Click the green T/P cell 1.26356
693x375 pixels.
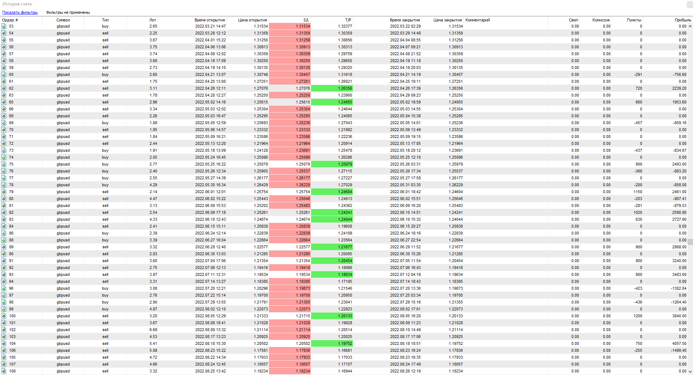(x=332, y=88)
